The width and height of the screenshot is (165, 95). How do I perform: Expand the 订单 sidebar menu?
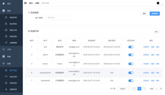(x=11, y=49)
